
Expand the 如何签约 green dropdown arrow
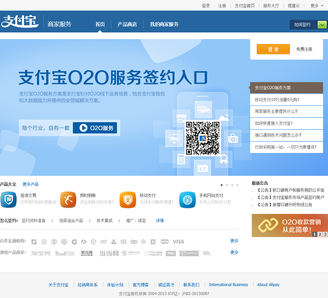[x=322, y=25]
